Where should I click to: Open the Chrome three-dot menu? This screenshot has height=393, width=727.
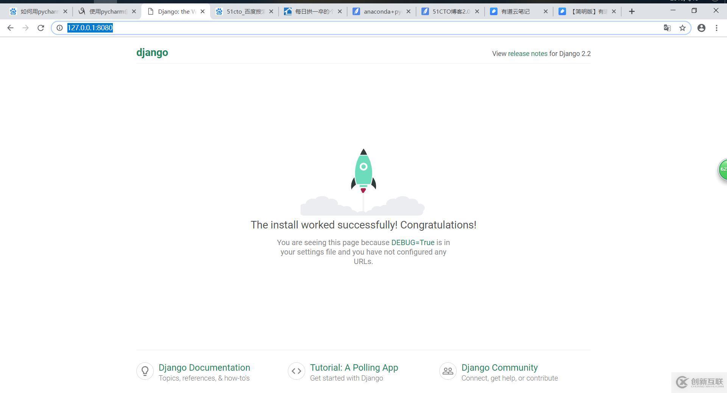point(716,28)
